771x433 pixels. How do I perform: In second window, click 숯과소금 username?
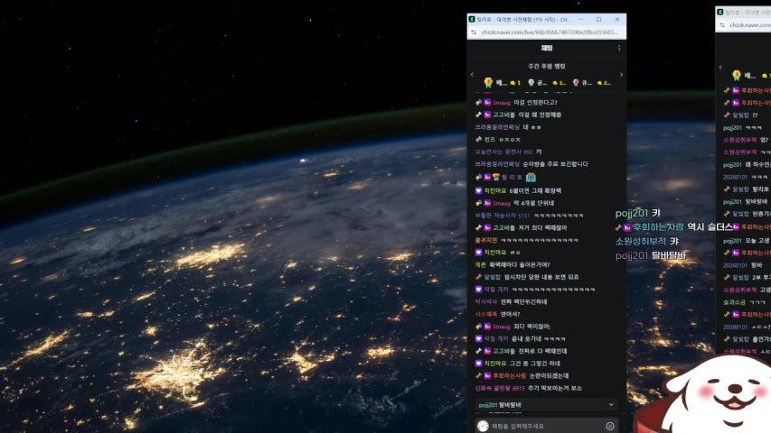734,302
